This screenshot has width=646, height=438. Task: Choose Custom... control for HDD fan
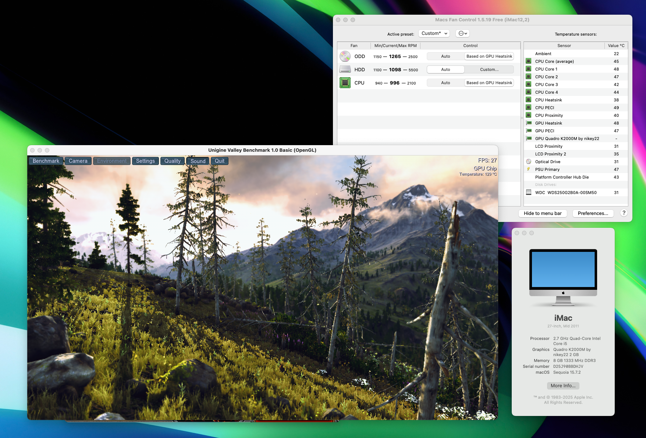[489, 69]
